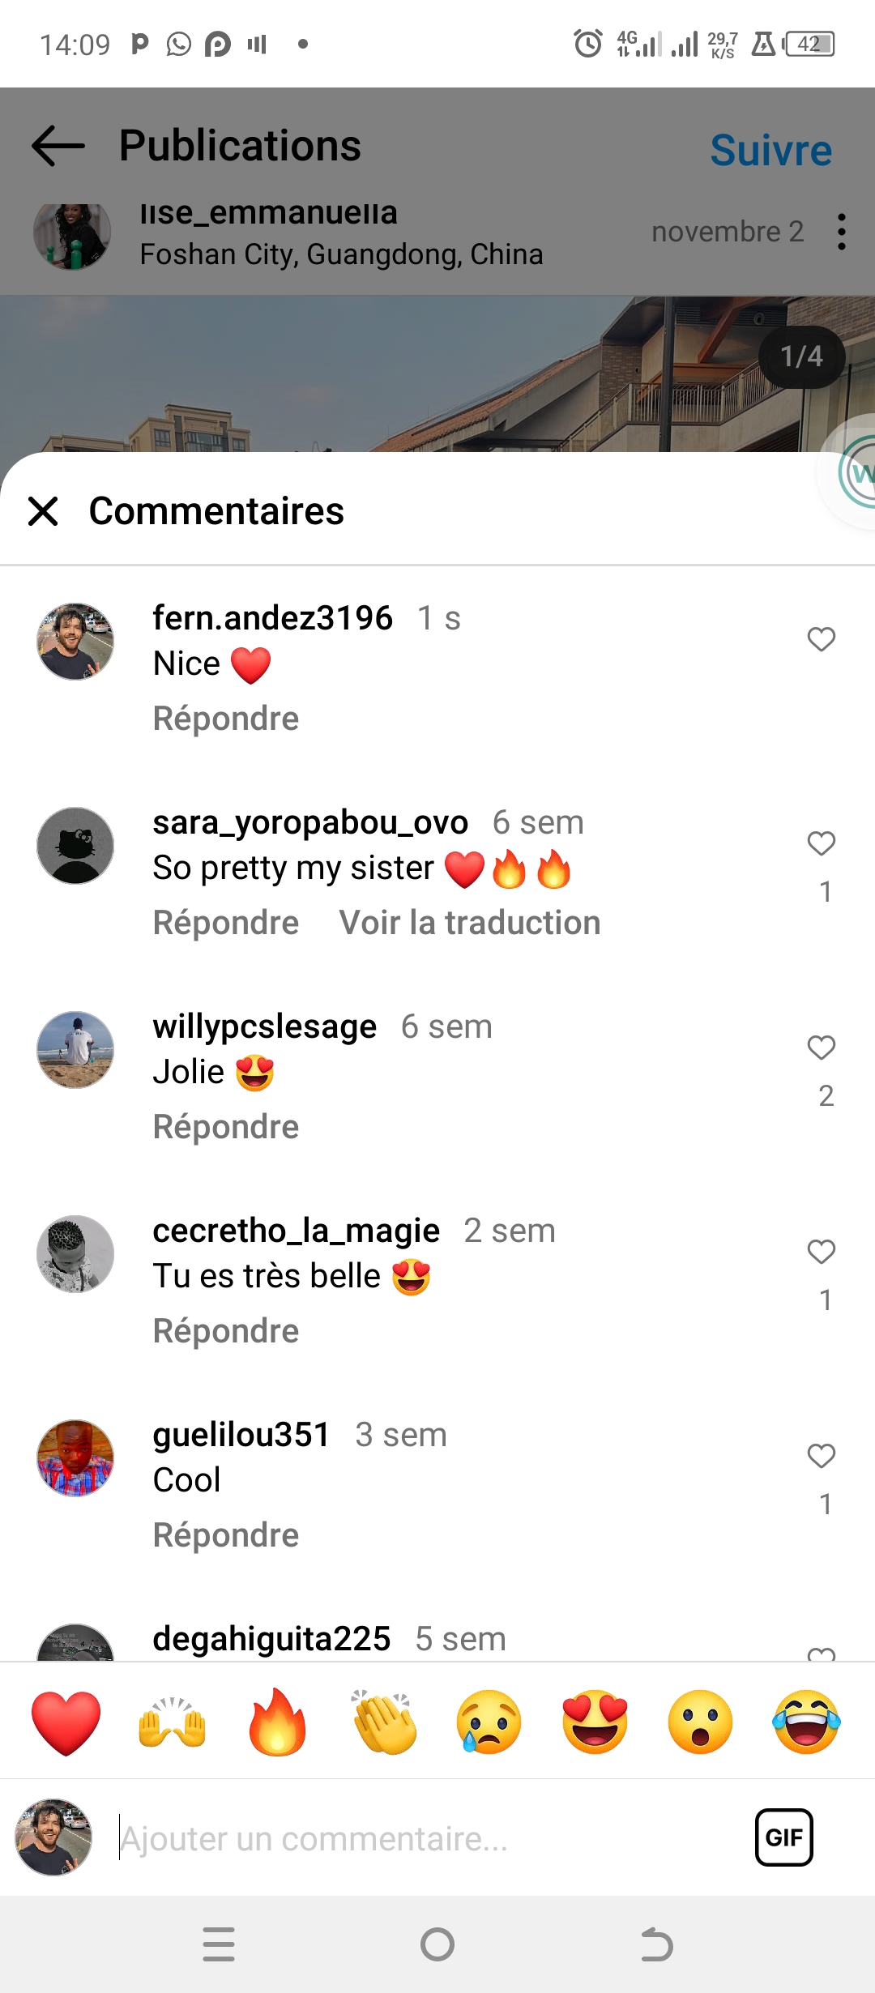Toggle like on willypcslesage's comment
Viewport: 875px width, 1993px height.
[x=821, y=1048]
